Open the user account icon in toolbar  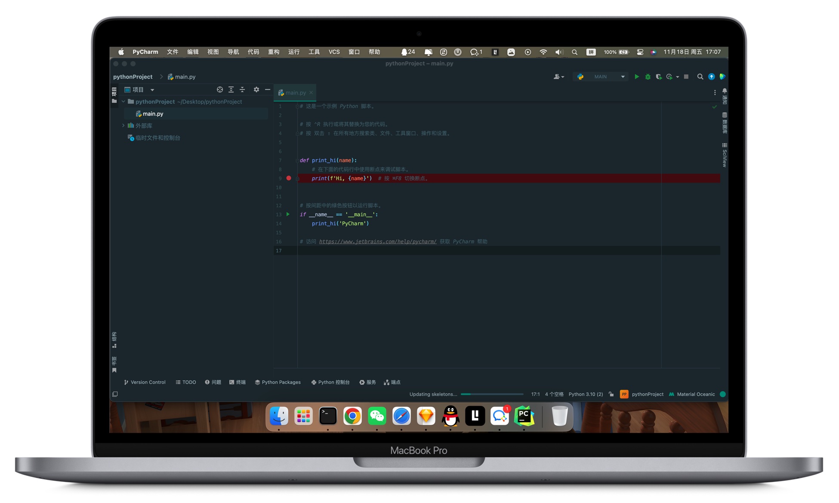click(558, 77)
